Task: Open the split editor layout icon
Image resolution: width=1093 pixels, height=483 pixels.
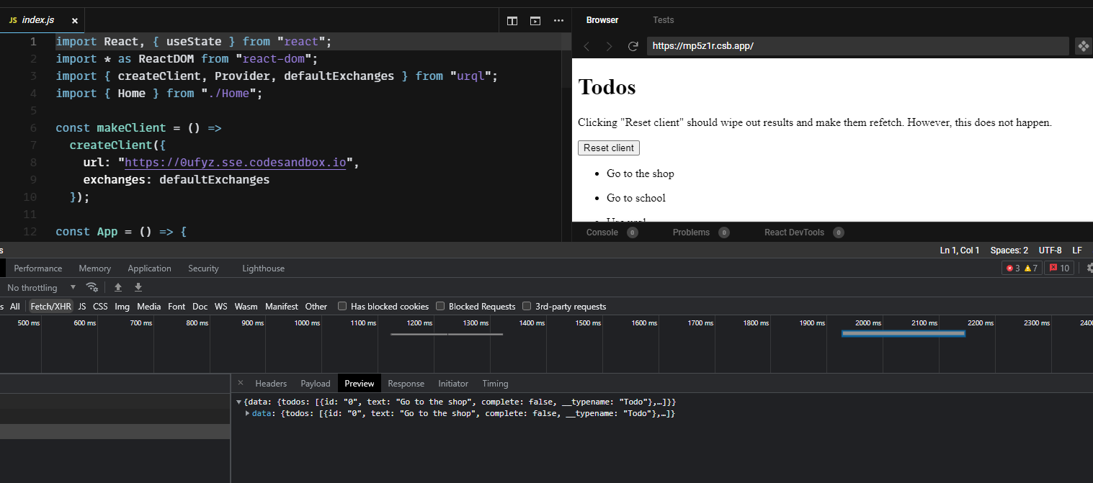Action: 512,20
